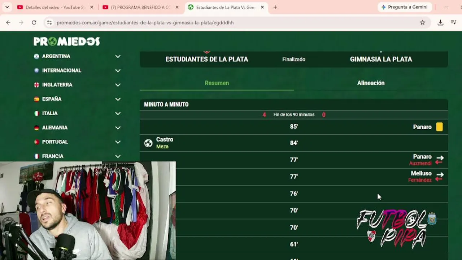
Task: Click the goal ball icon beside Castro
Action: point(148,143)
